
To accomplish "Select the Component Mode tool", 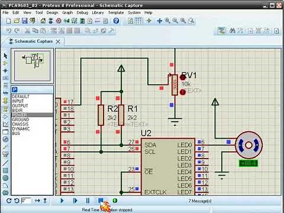I will [x=5, y=63].
